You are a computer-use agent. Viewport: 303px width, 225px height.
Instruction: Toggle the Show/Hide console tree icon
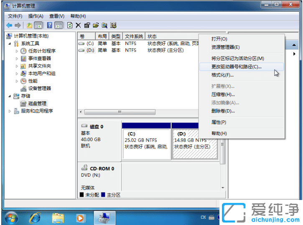tap(38, 25)
